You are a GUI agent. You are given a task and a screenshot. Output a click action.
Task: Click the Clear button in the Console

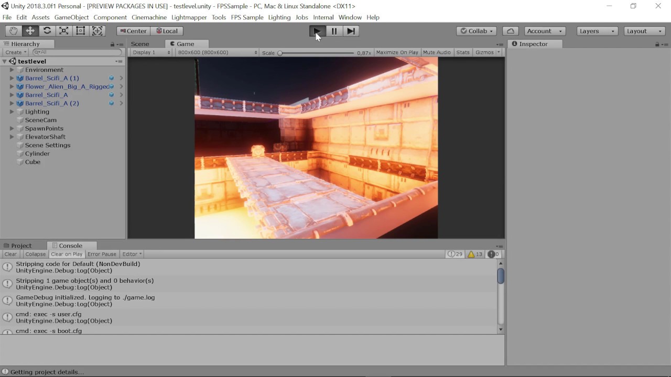click(10, 254)
